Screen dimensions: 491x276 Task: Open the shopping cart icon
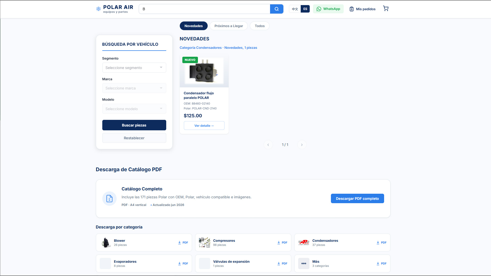tap(386, 9)
